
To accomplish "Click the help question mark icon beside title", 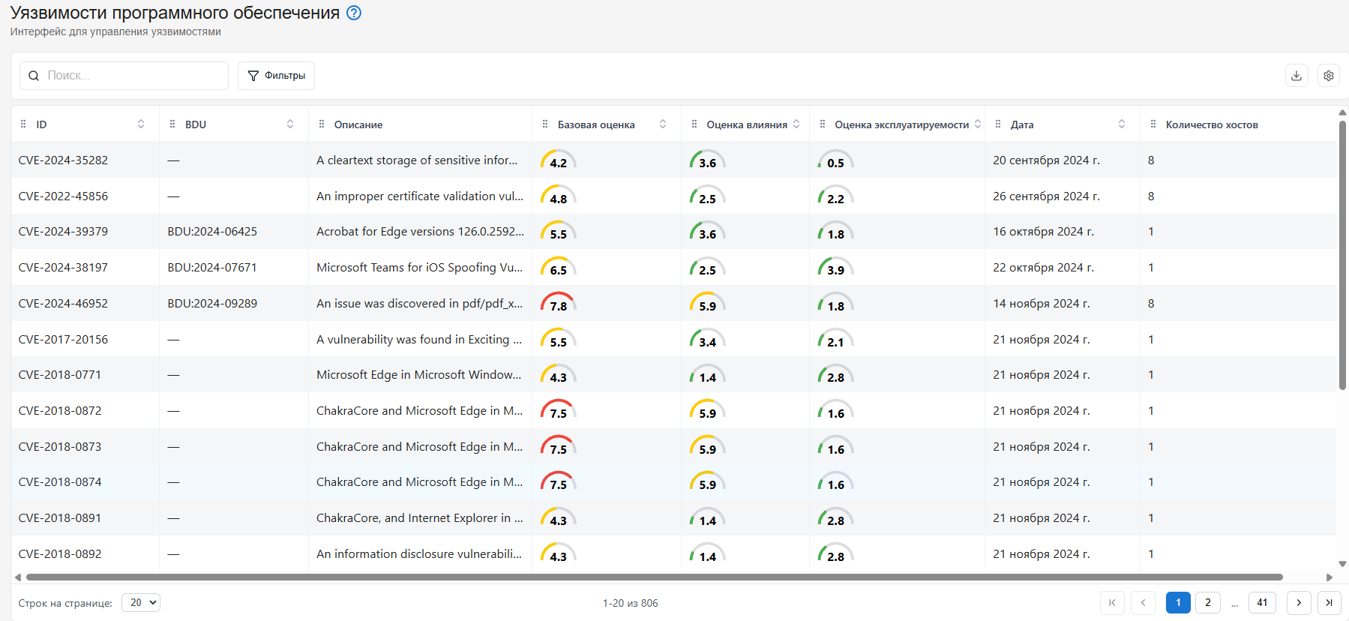I will pyautogui.click(x=354, y=13).
